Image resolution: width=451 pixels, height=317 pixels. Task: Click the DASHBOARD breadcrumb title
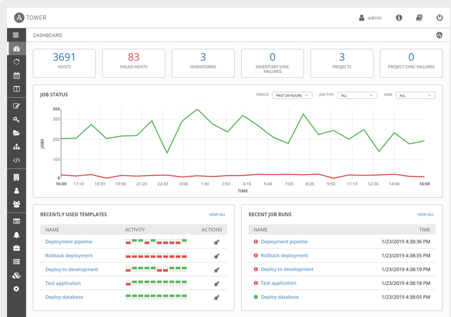pyautogui.click(x=47, y=35)
